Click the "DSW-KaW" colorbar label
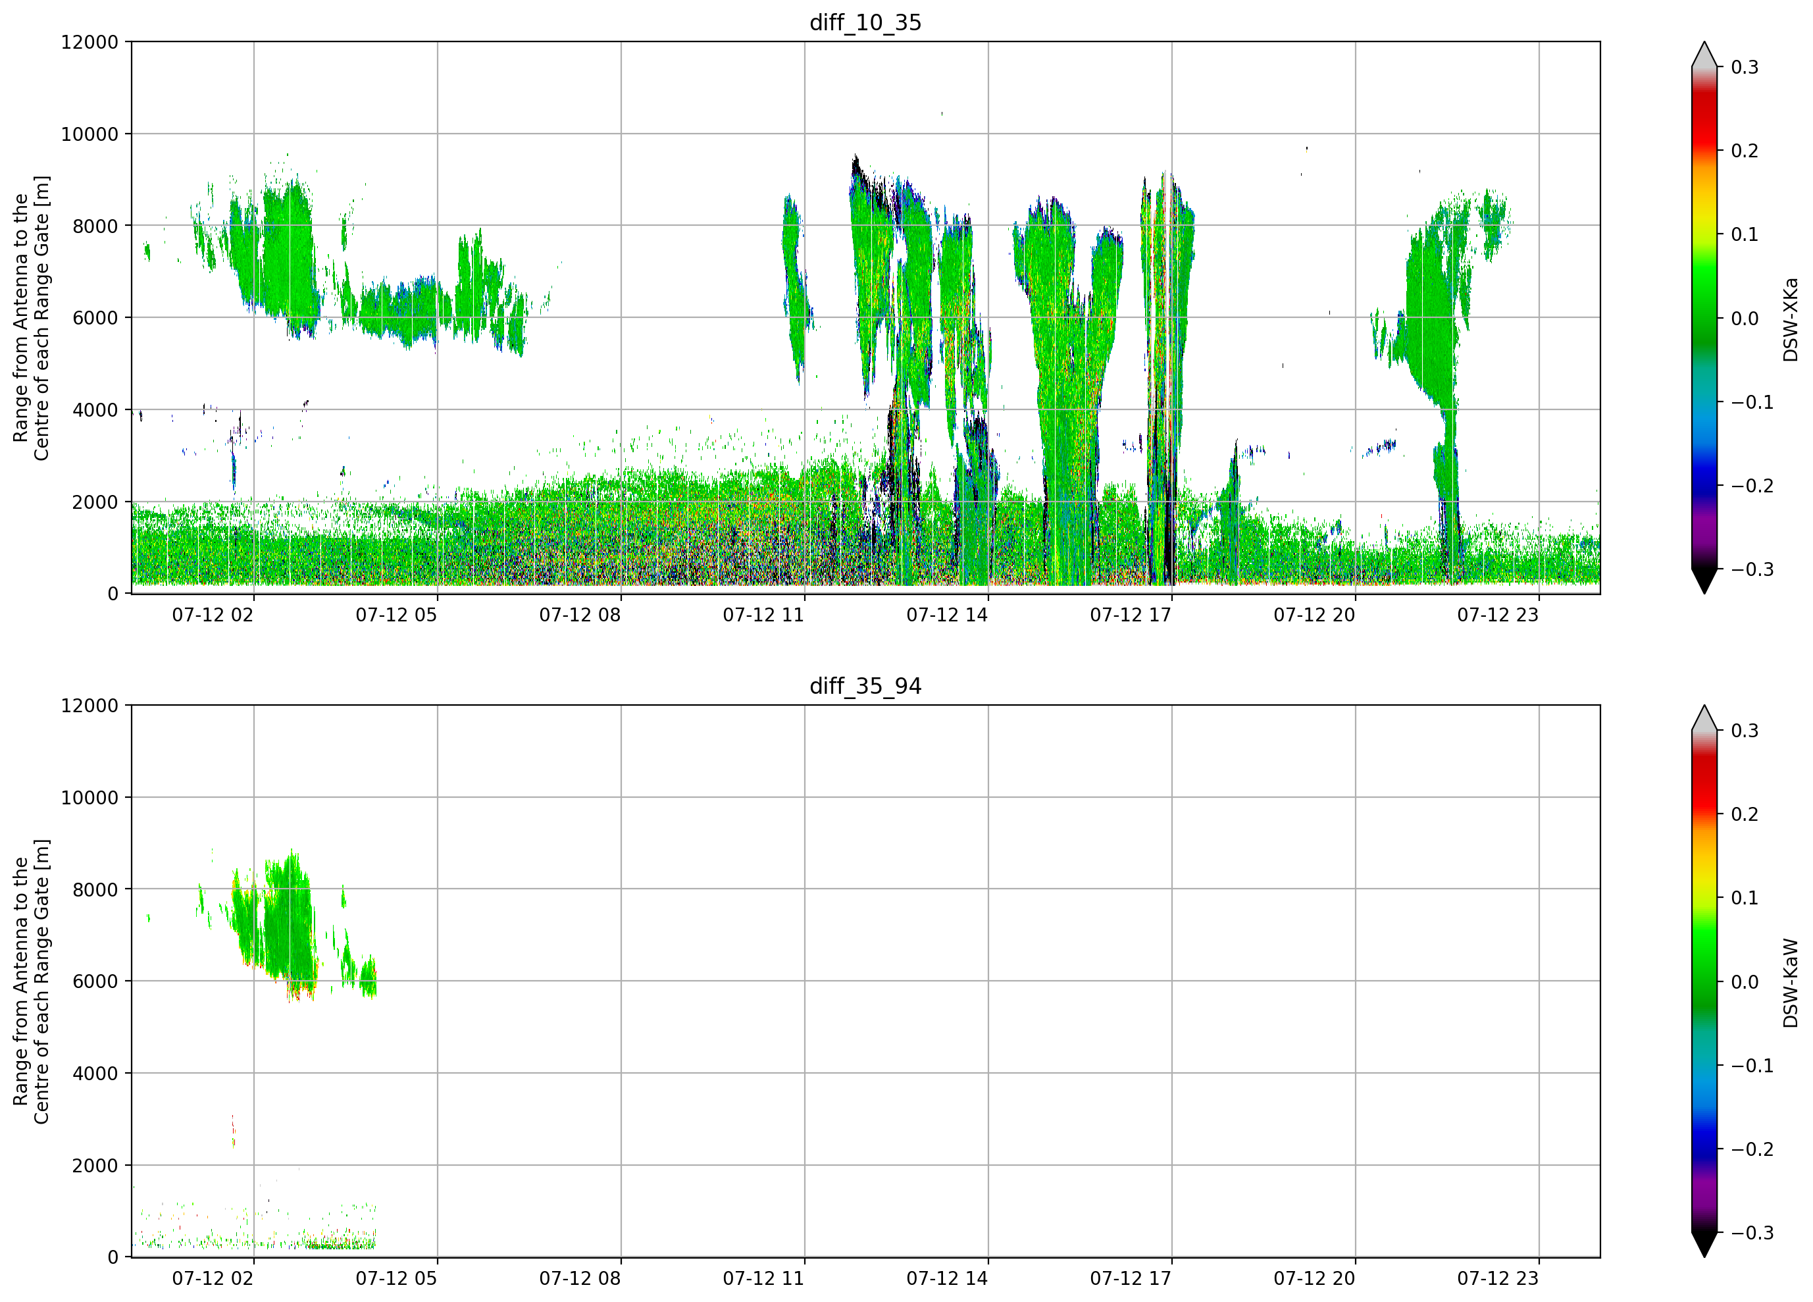The height and width of the screenshot is (1302, 1813). (1790, 983)
